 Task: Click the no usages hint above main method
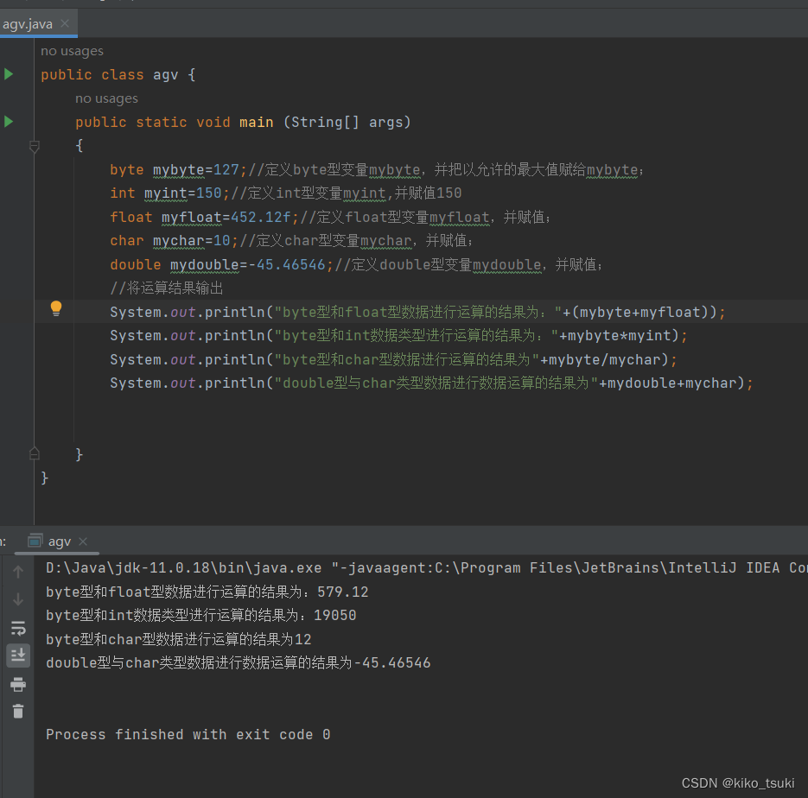click(106, 98)
